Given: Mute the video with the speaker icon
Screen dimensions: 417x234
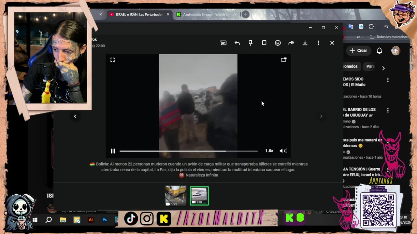Looking at the screenshot, I should coord(283,151).
